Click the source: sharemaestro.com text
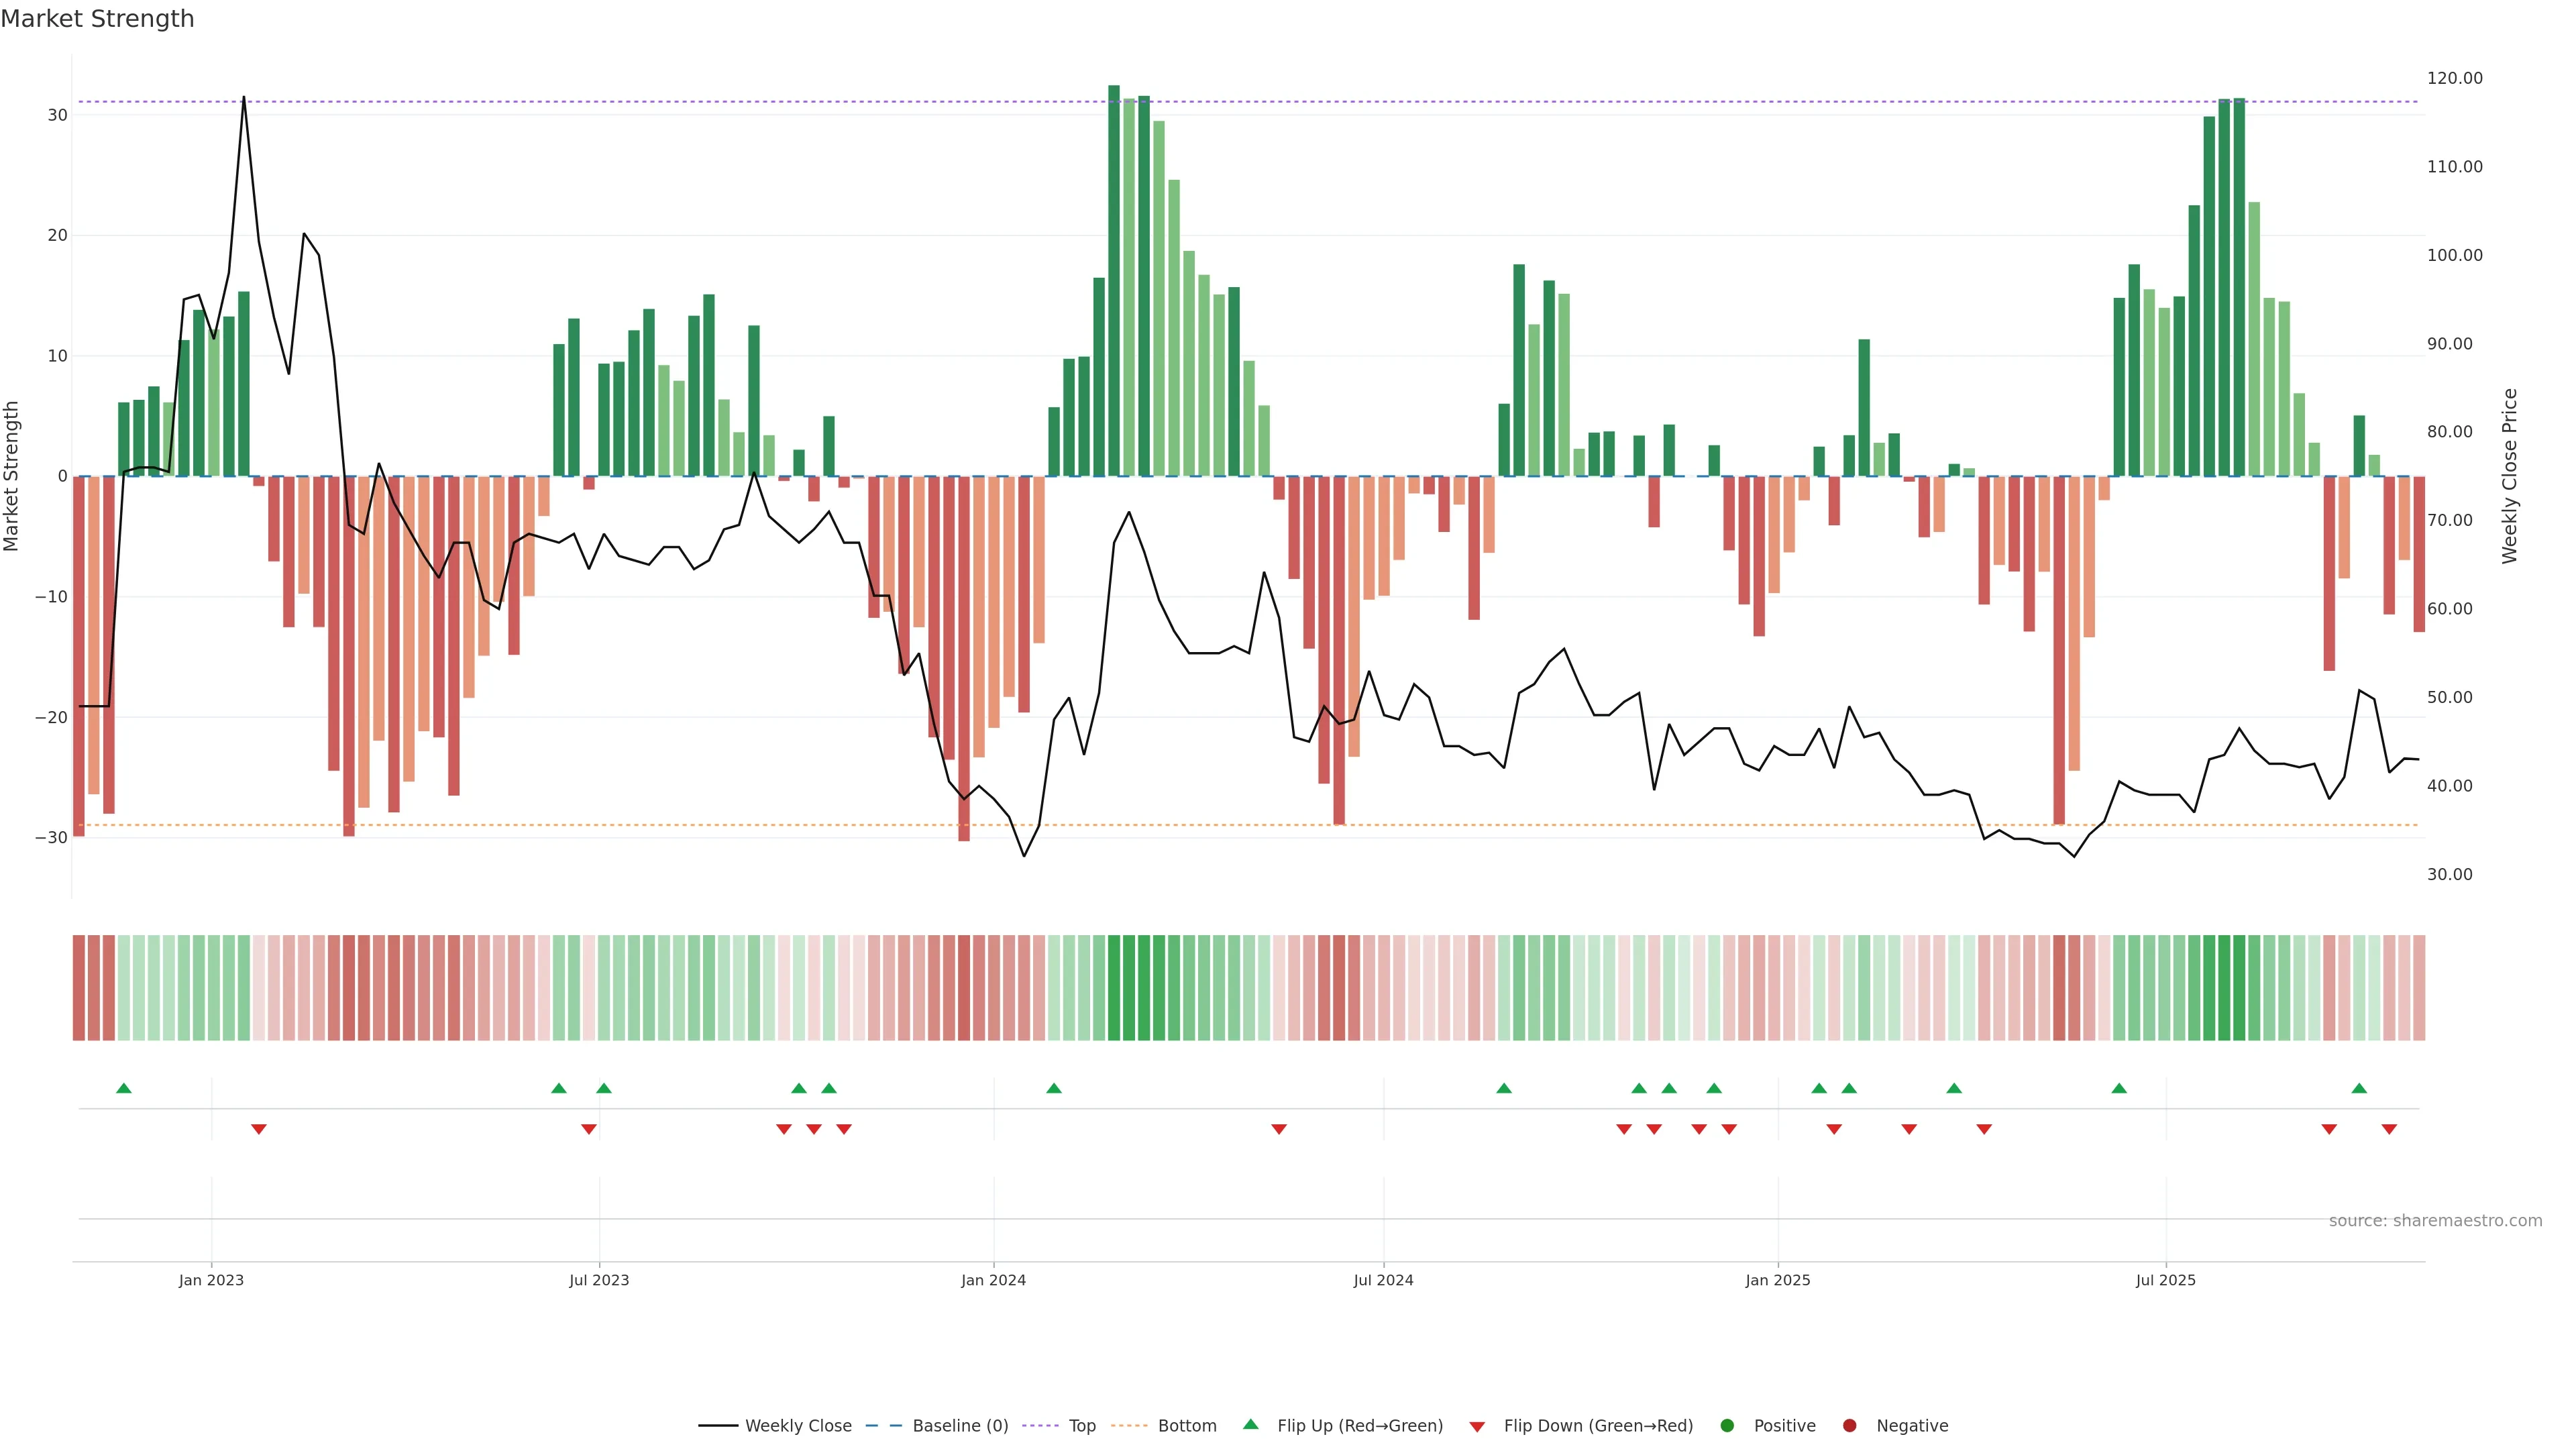 point(2435,1220)
